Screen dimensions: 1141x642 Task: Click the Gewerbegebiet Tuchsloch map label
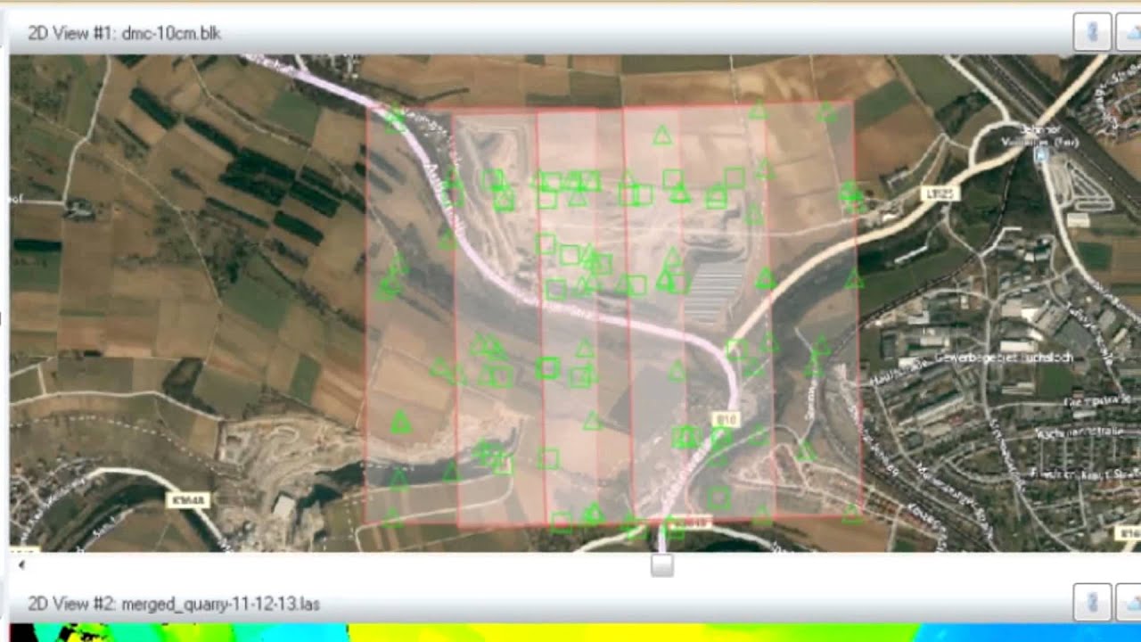click(1003, 358)
